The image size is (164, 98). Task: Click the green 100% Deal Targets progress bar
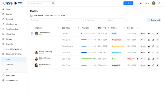click(87, 59)
